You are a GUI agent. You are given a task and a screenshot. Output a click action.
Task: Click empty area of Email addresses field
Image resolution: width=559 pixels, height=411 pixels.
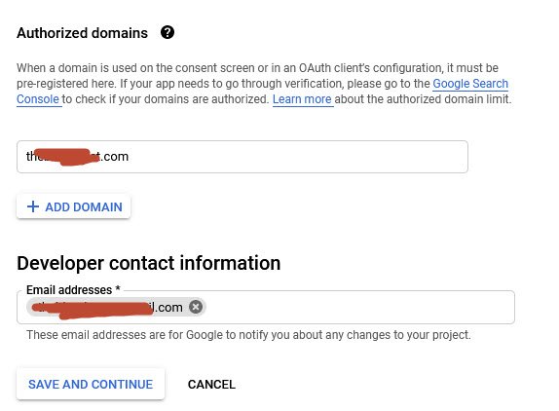(x=358, y=307)
